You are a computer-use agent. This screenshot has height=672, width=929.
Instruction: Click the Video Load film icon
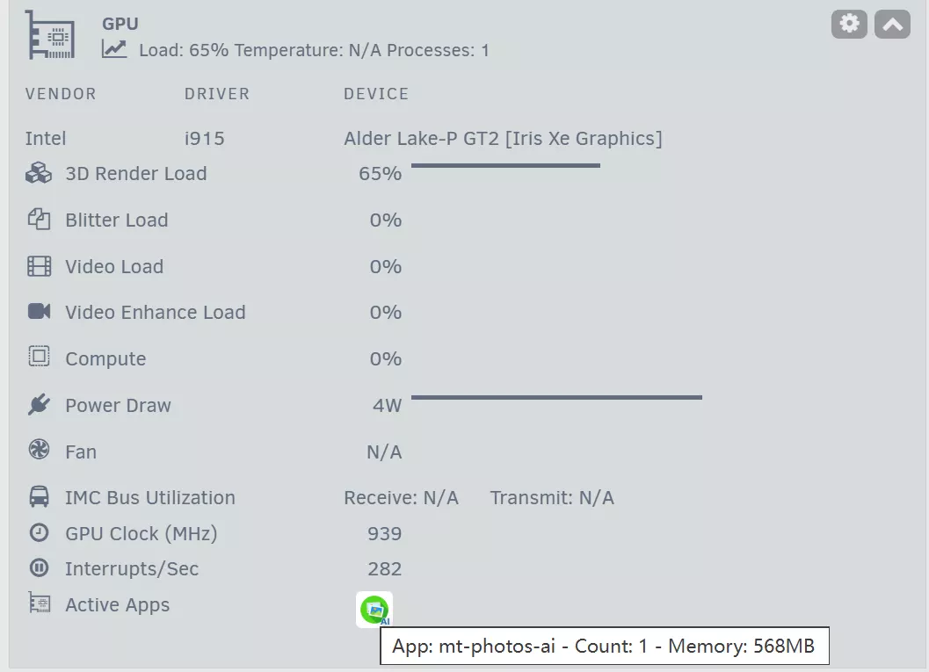[39, 266]
